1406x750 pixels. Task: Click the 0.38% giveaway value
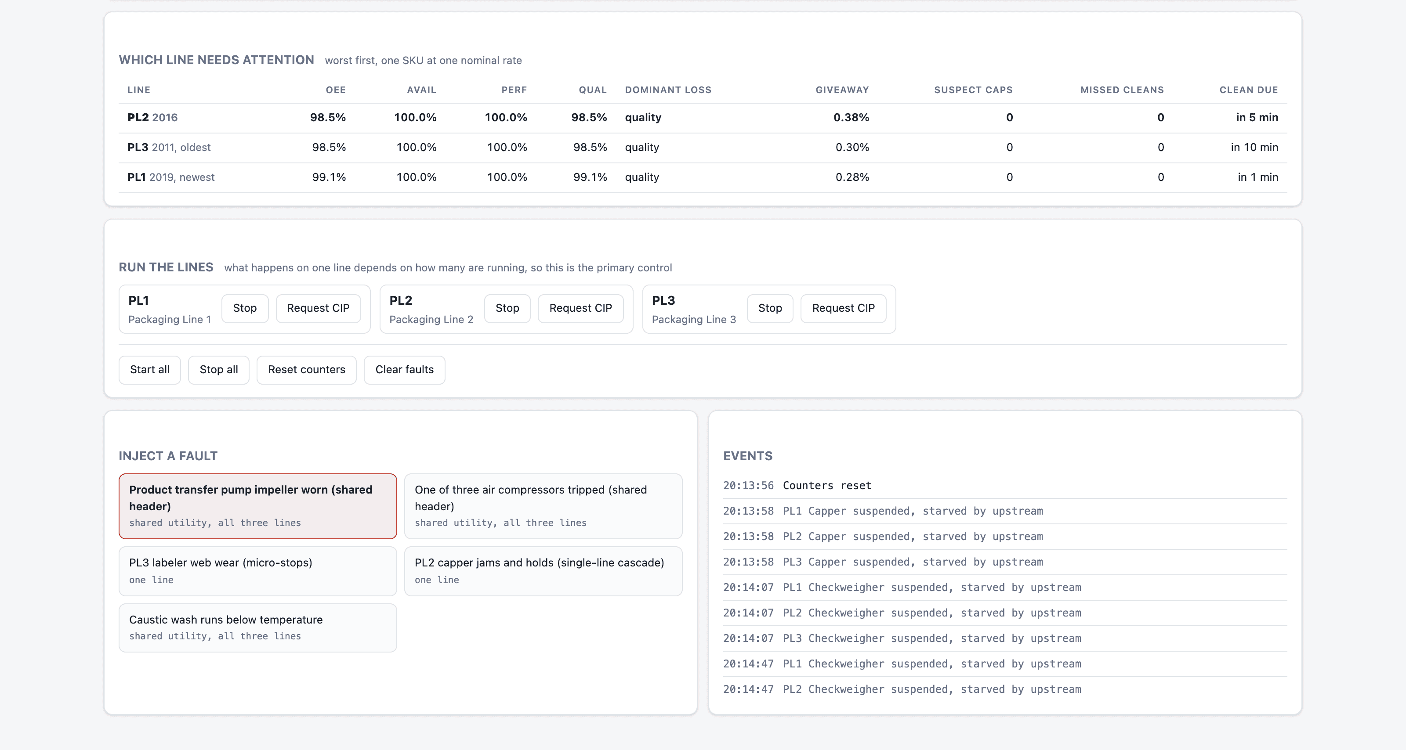(x=851, y=118)
